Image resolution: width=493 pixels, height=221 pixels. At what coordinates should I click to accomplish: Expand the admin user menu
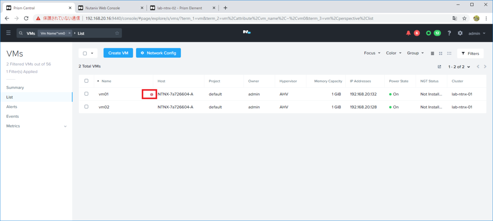(x=477, y=33)
